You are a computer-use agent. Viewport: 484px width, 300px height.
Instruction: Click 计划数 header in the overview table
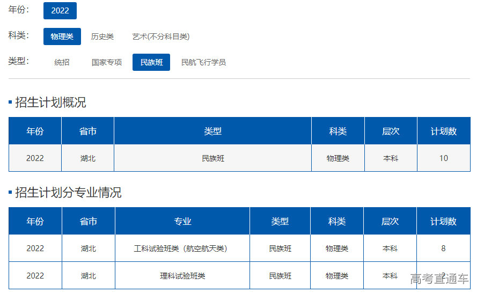pyautogui.click(x=443, y=131)
